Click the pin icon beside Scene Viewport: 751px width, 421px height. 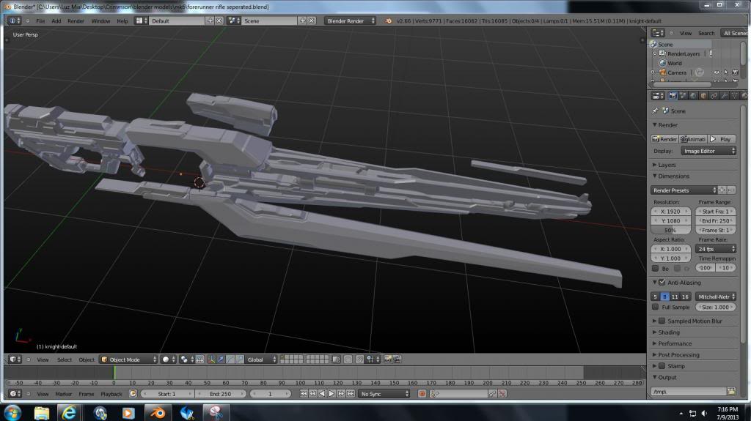tap(655, 111)
